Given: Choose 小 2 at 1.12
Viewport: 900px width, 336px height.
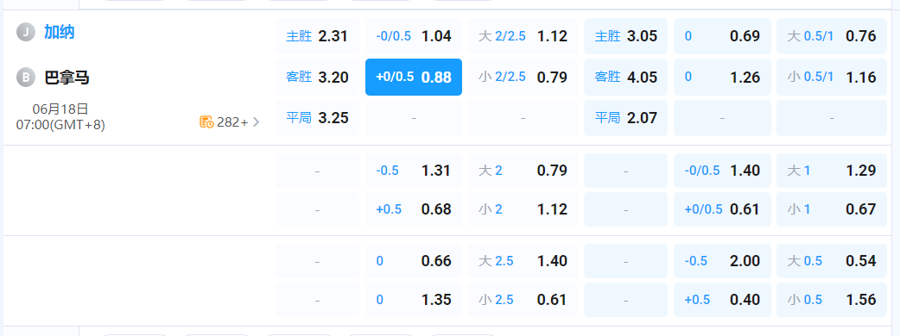Looking at the screenshot, I should pyautogui.click(x=523, y=209).
